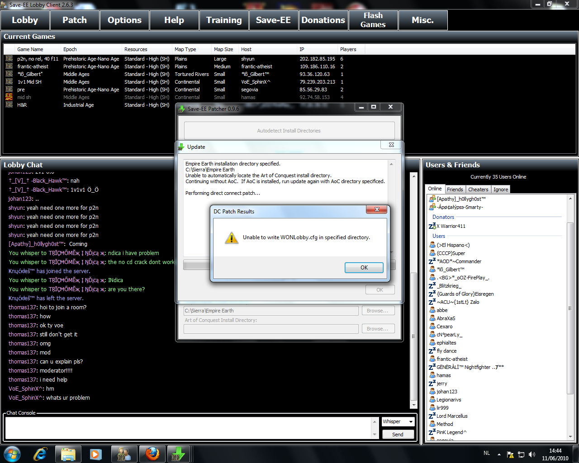Click the Send button in Chat Console
Screen dimensions: 579x463
398,434
